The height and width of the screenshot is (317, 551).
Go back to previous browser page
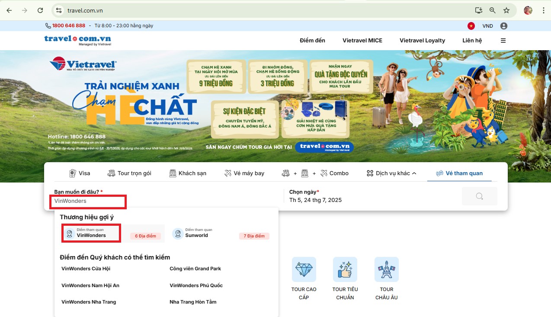(x=10, y=10)
